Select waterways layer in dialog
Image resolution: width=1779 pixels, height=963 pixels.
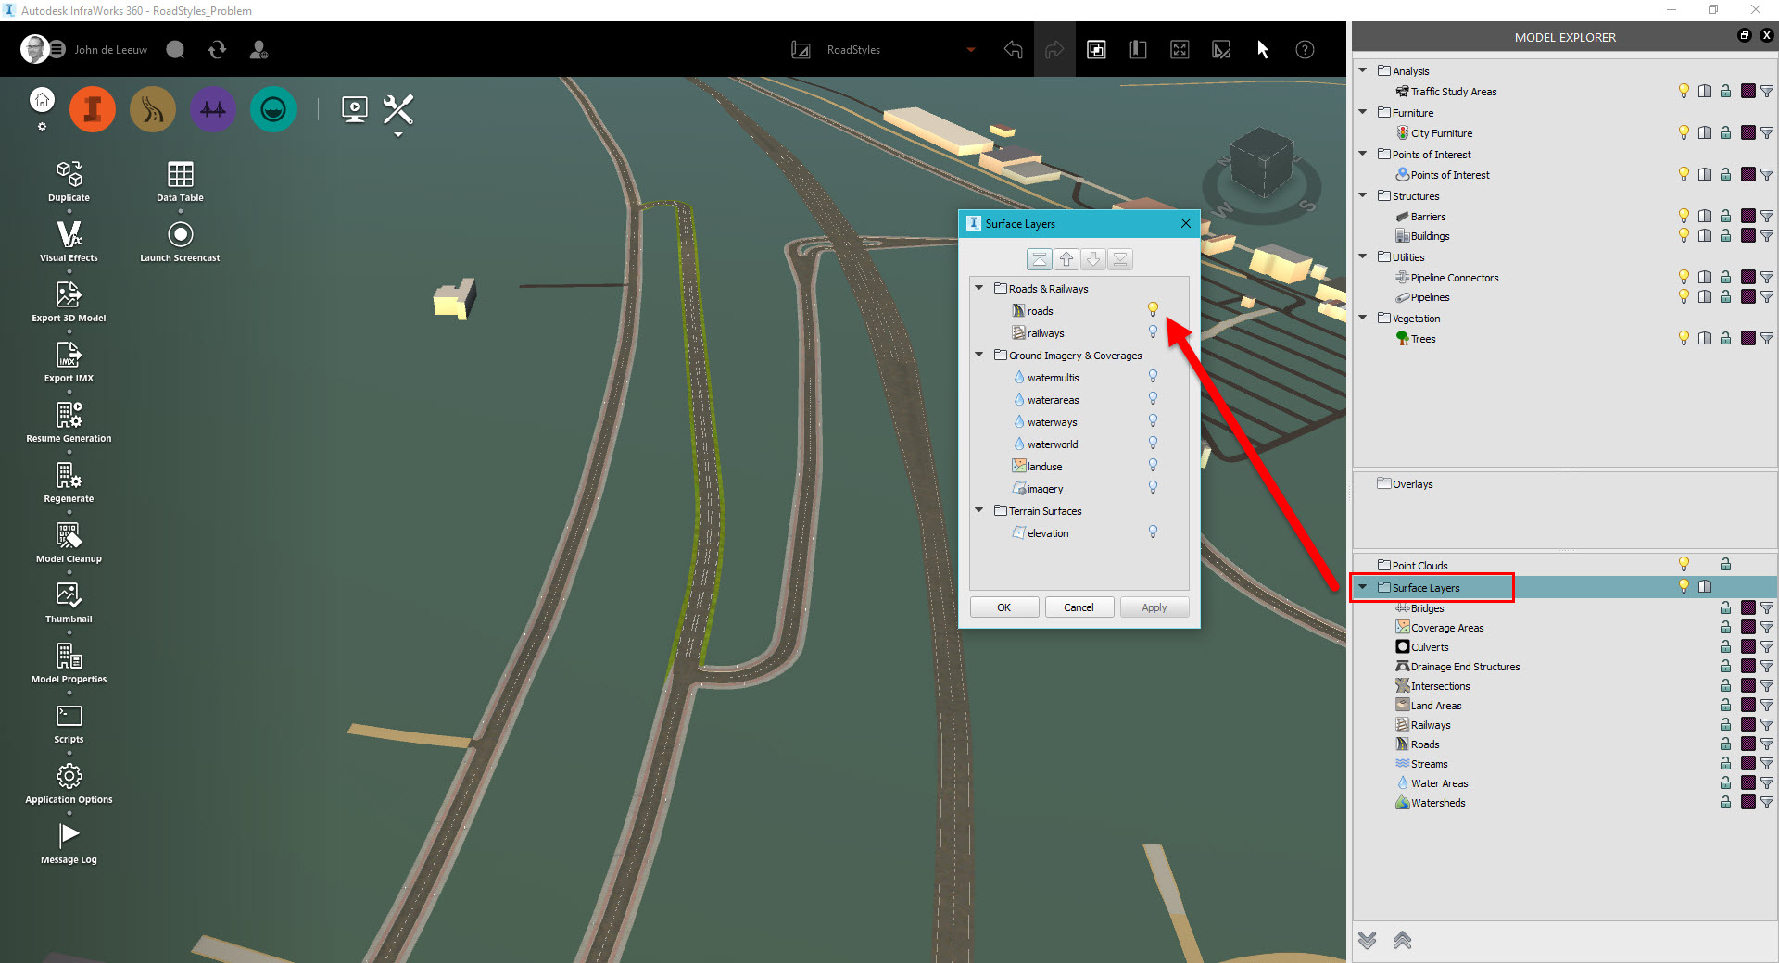pos(1052,422)
